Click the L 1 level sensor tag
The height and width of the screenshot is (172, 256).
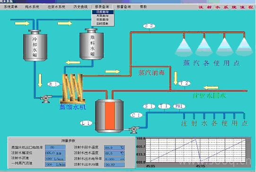pyautogui.click(x=86, y=123)
